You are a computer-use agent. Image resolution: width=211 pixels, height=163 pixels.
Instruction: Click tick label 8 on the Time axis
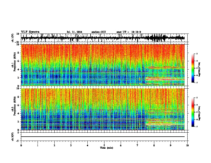pyautogui.click(x=154, y=145)
